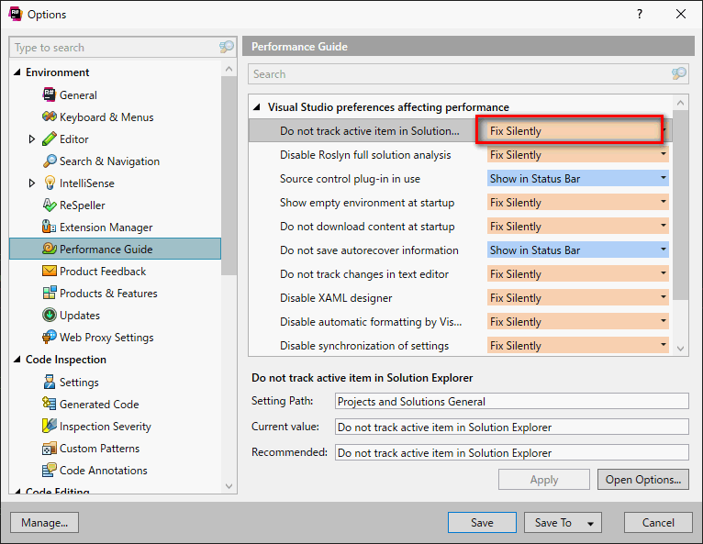Click the IntelliSense lightbulb icon
The image size is (703, 544).
point(50,183)
